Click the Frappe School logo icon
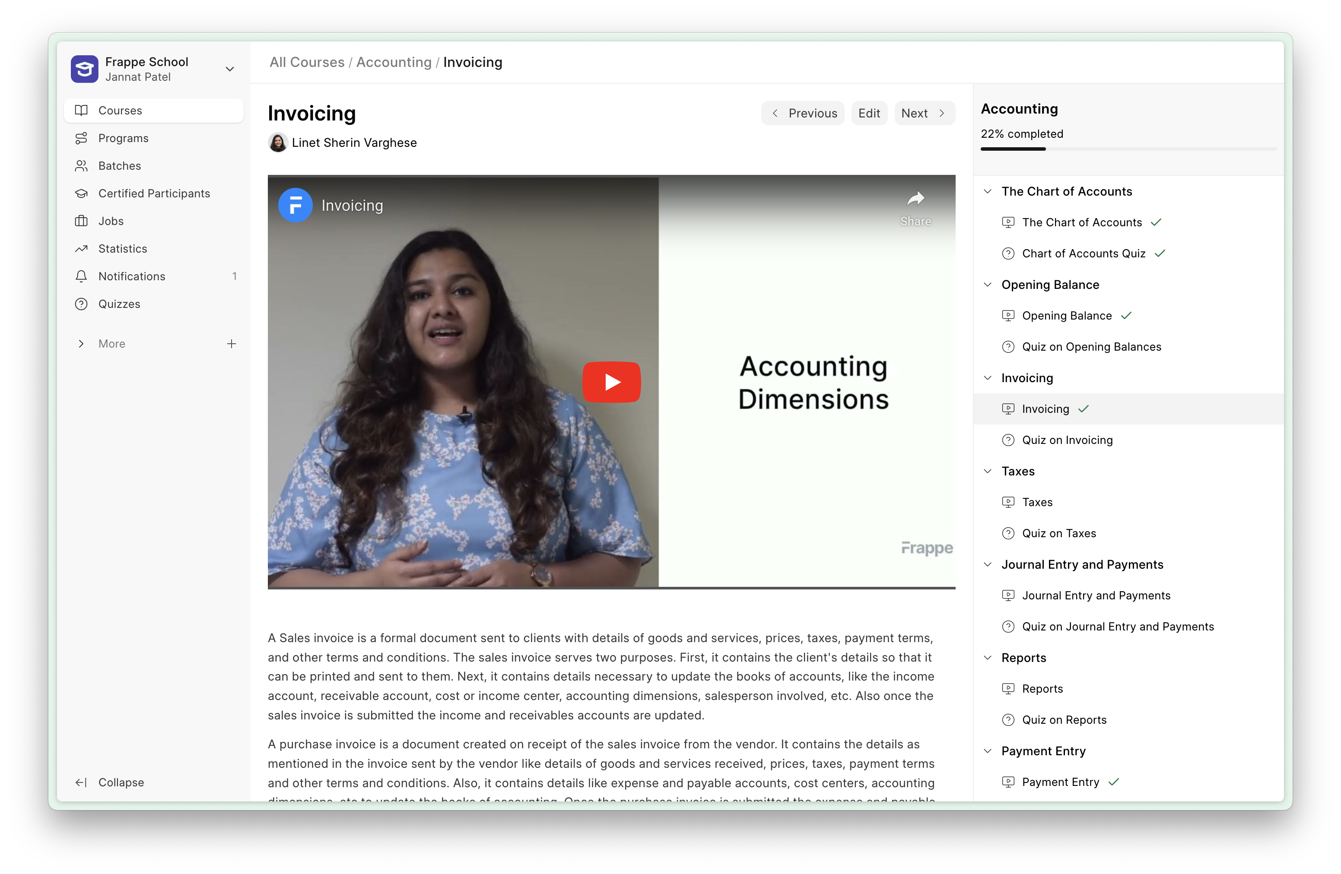The width and height of the screenshot is (1341, 874). 85,69
